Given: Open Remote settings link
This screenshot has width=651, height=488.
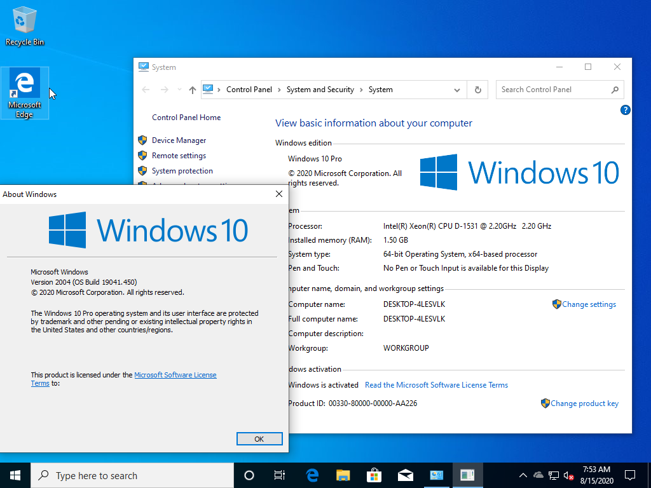Looking at the screenshot, I should 179,156.
